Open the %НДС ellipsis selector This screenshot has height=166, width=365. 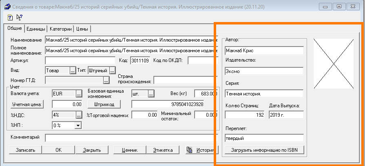tap(79, 115)
